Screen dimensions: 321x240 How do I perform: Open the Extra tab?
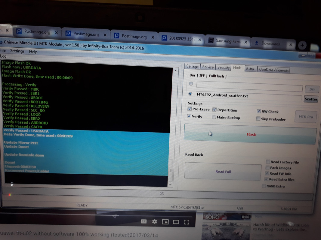(x=250, y=69)
